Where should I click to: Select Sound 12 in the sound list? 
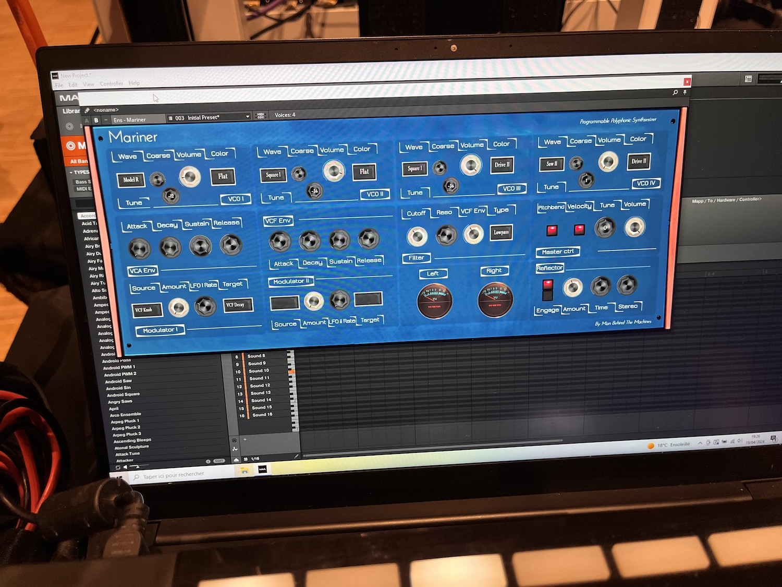(x=260, y=386)
